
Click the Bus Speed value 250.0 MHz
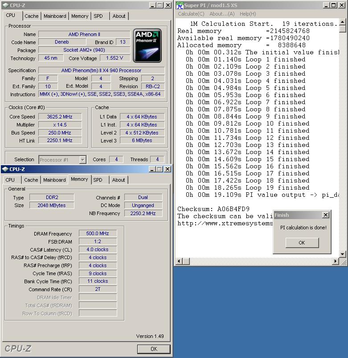[x=60, y=133]
